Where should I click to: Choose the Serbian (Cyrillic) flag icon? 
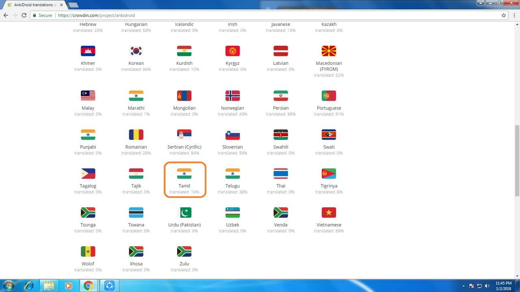pos(184,135)
